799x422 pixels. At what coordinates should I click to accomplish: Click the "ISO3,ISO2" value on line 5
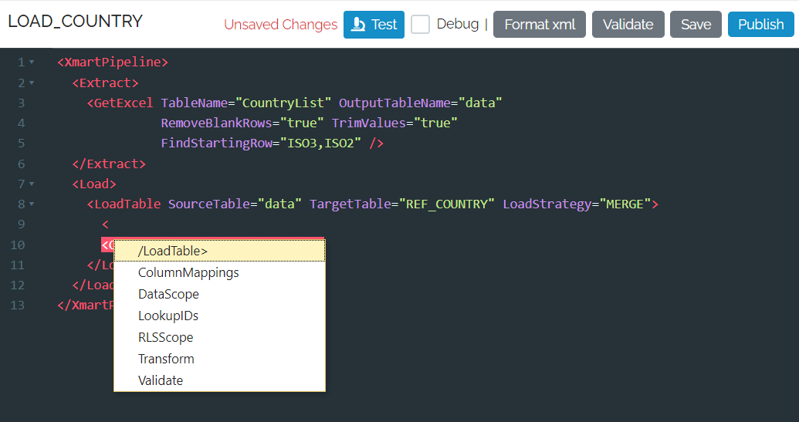pyautogui.click(x=320, y=143)
